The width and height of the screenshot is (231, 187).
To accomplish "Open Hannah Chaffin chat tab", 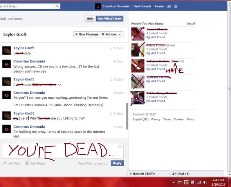I will [x=148, y=174].
